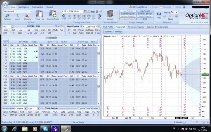Open the Monitor position monitor
211x132 pixels.
[x=110, y=15]
